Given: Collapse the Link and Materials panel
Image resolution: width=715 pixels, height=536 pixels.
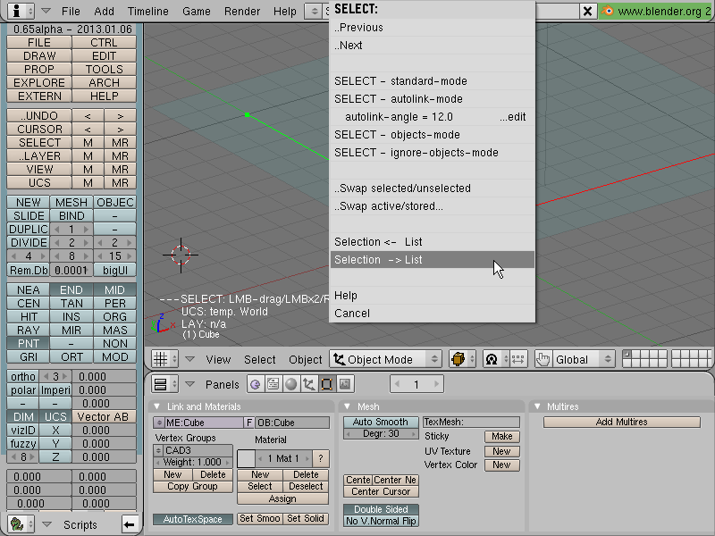Looking at the screenshot, I should (x=157, y=406).
